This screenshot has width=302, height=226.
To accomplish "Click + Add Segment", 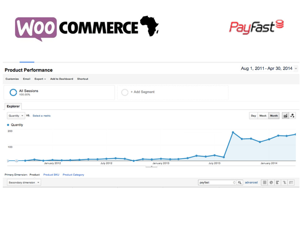I will 142,92.
